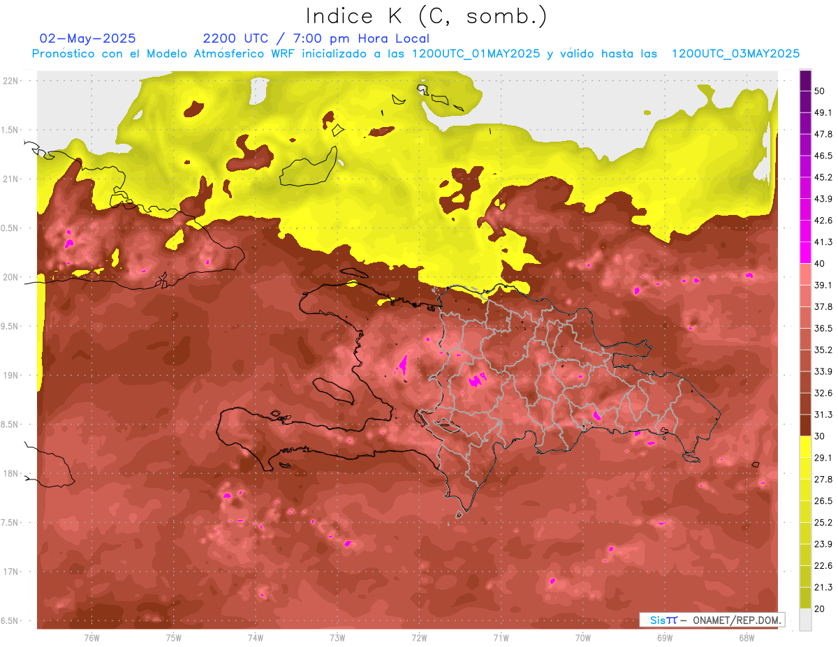This screenshot has height=647, width=838.
Task: Click the "29.1" color scale value
Action: coord(823,458)
